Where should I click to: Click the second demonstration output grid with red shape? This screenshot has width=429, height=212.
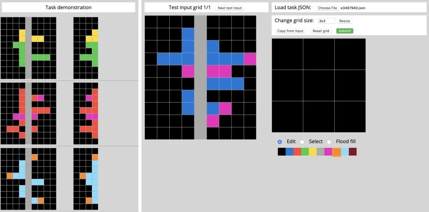pyautogui.click(x=86, y=114)
